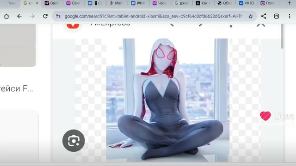
Task: Open the tab switcher showing 79 tabs
Action: click(x=277, y=16)
